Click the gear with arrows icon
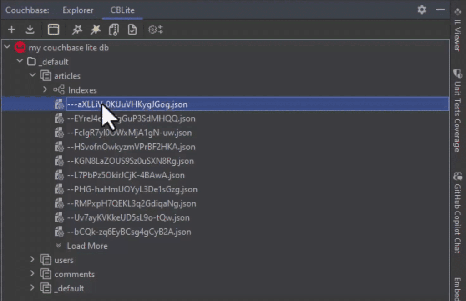The width and height of the screenshot is (466, 301). point(155,30)
